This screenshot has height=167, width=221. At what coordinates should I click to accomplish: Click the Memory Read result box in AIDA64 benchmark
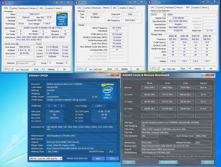[149, 87]
